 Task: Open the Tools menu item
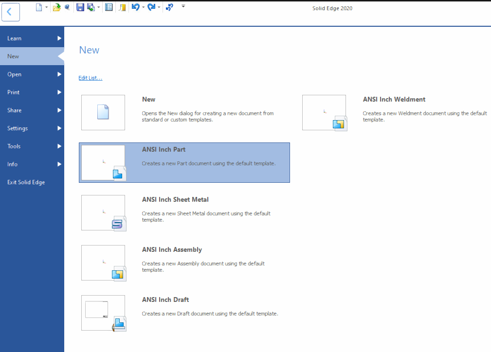pos(32,146)
